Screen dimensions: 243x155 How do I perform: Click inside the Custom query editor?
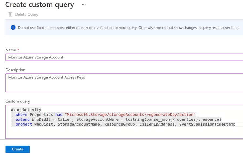point(124,122)
